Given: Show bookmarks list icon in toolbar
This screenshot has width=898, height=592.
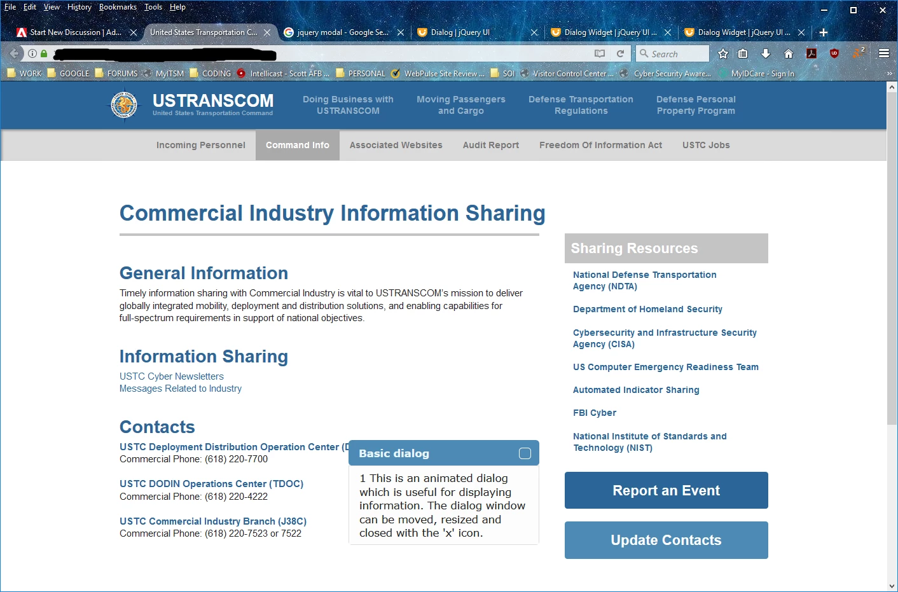Looking at the screenshot, I should pos(743,53).
